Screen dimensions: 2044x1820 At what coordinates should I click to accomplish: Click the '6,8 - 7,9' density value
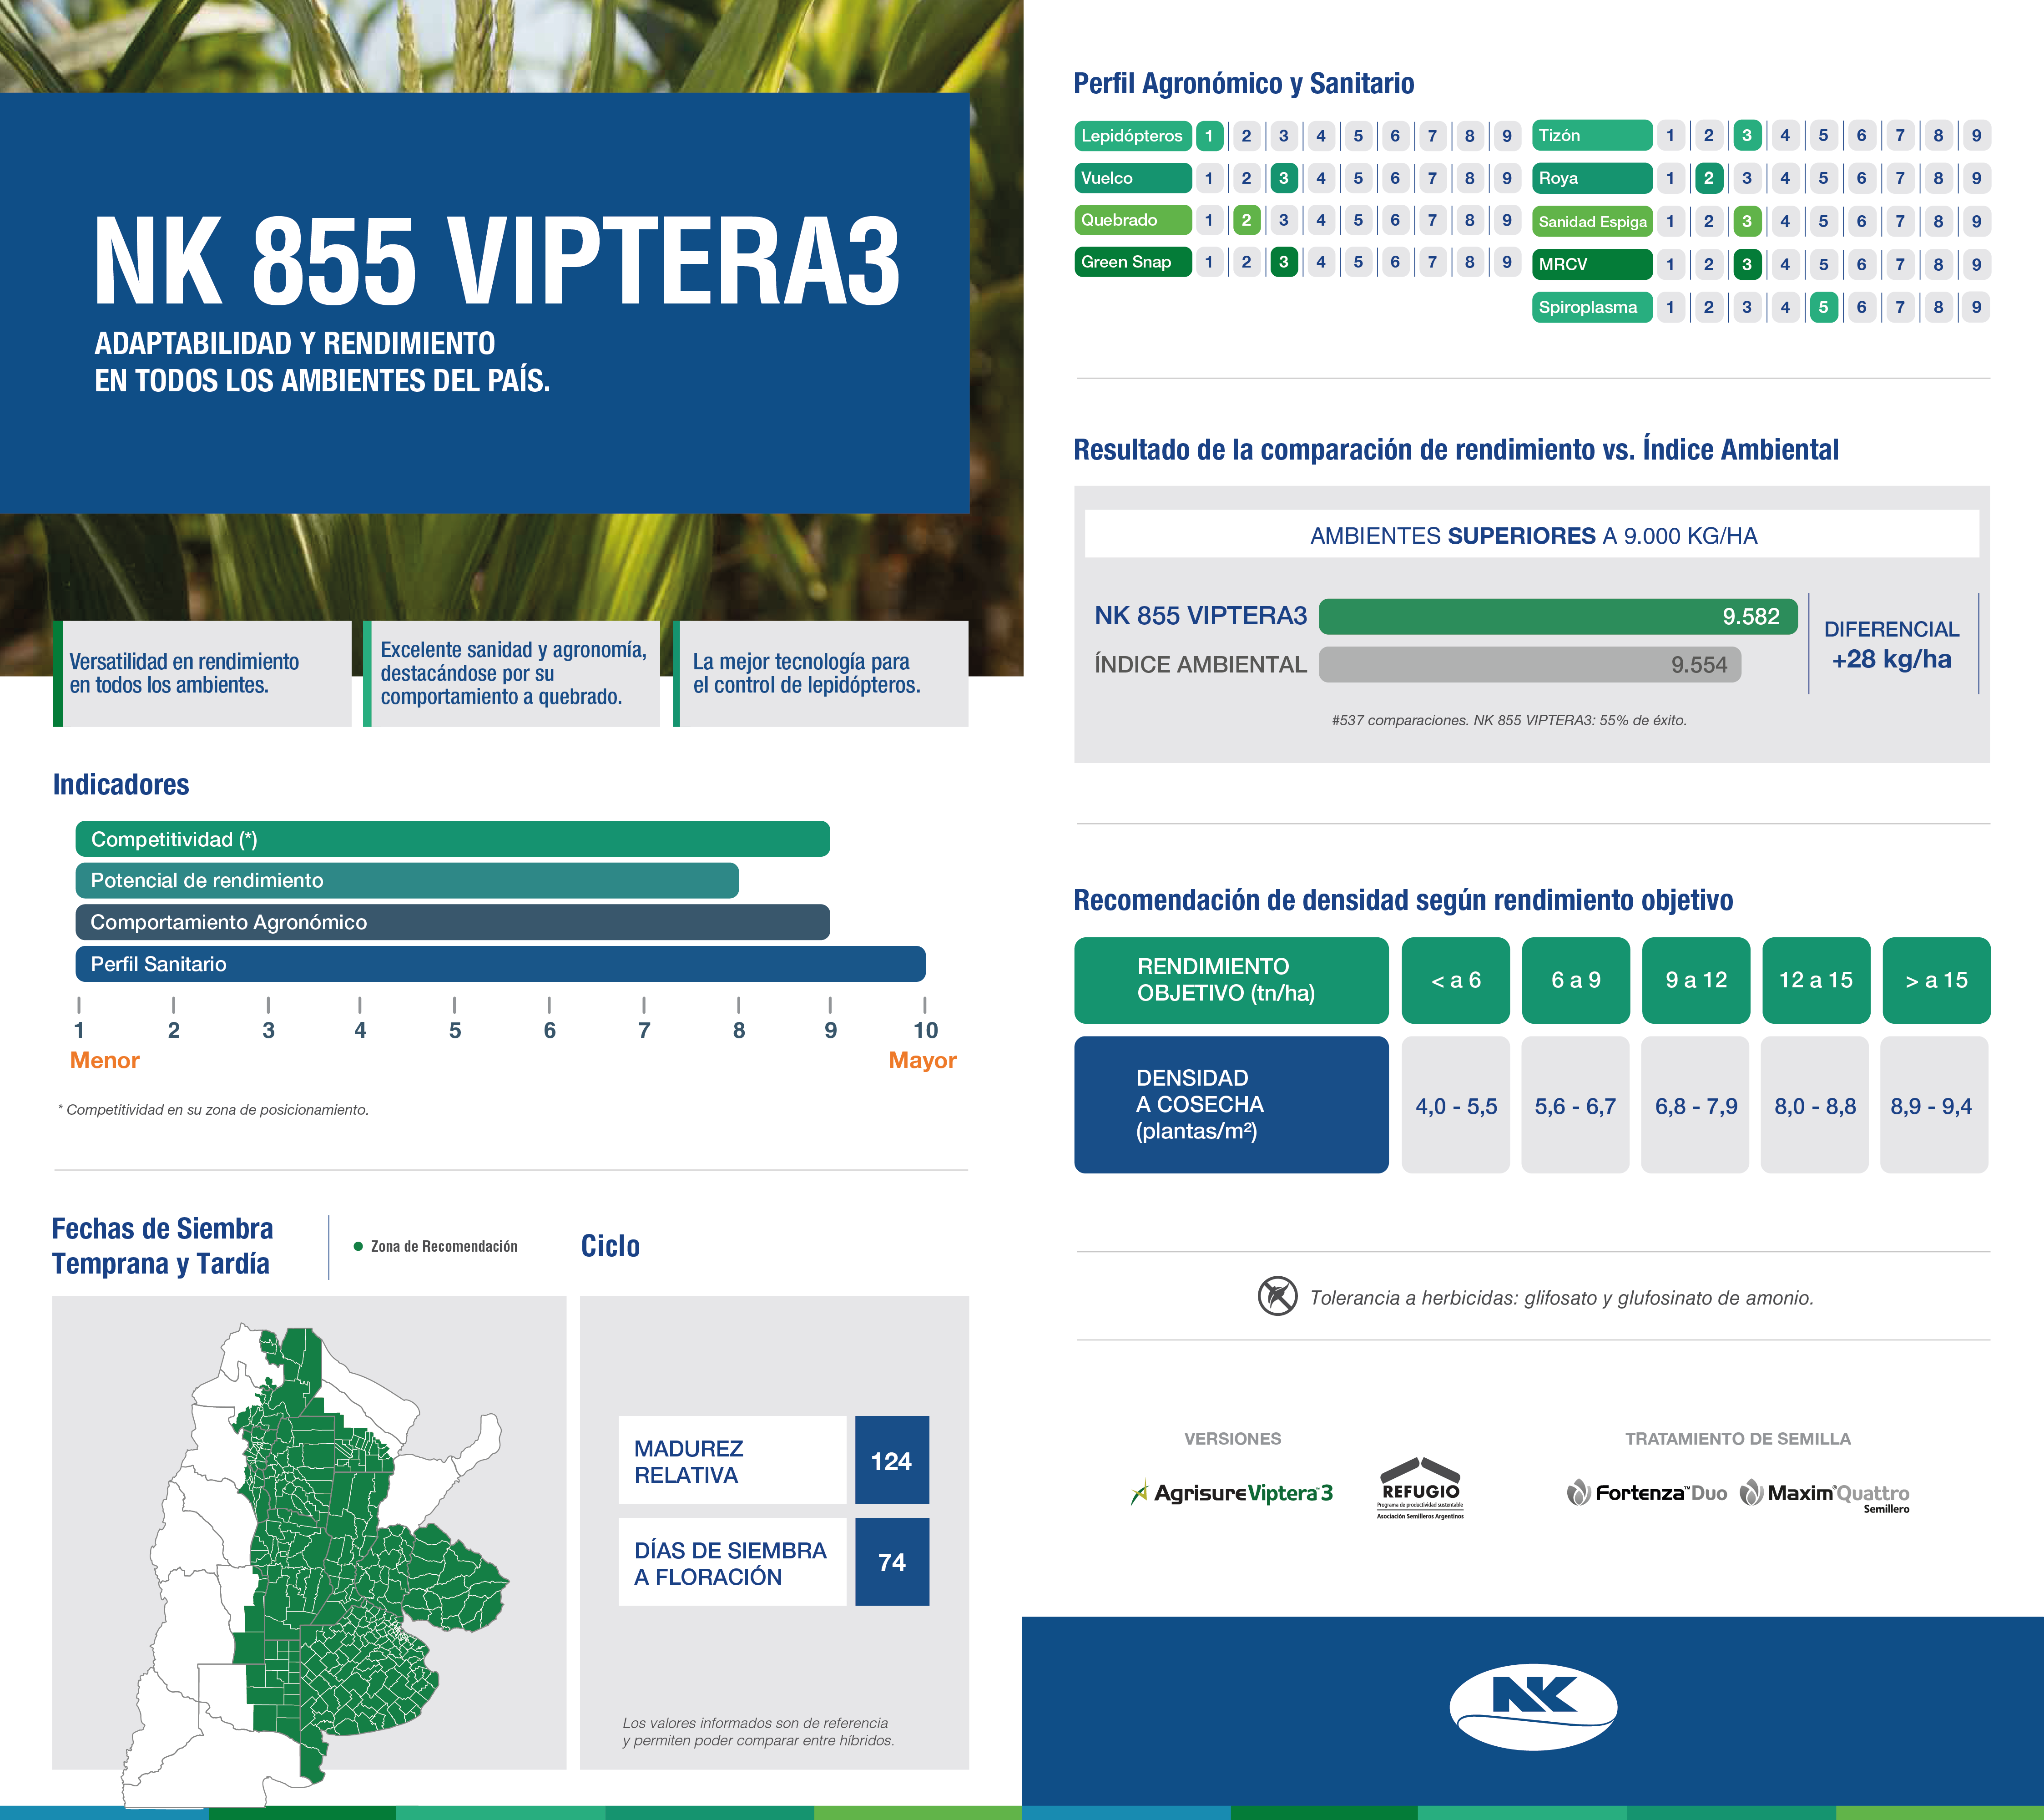coord(1695,1106)
